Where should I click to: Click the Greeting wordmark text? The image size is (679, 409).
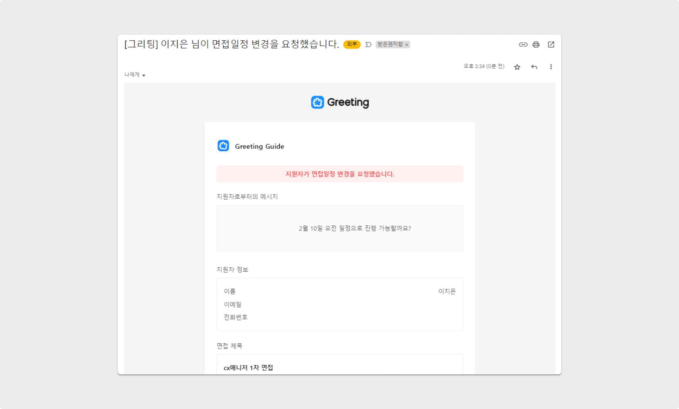pos(348,102)
